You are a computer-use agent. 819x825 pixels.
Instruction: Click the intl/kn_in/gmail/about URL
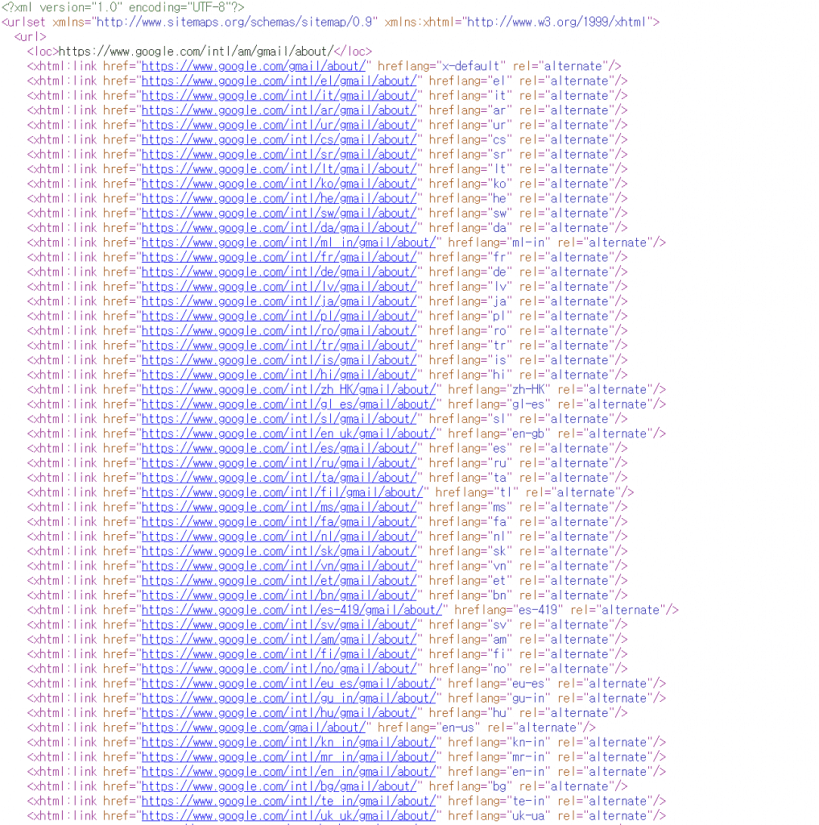pyautogui.click(x=289, y=743)
